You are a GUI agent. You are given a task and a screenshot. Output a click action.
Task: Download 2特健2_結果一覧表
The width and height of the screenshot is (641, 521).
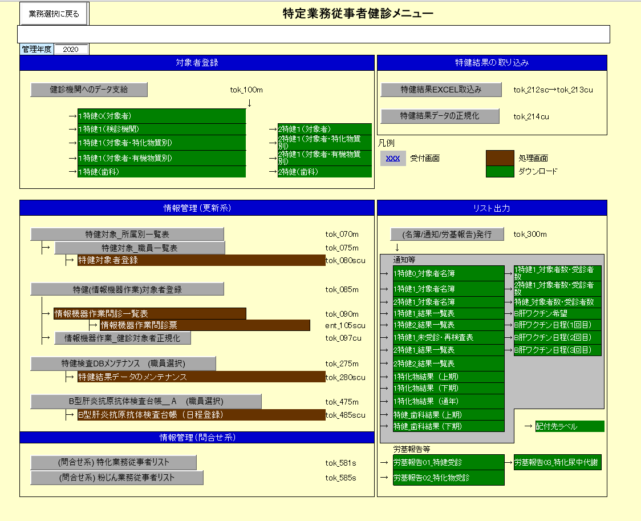click(448, 364)
